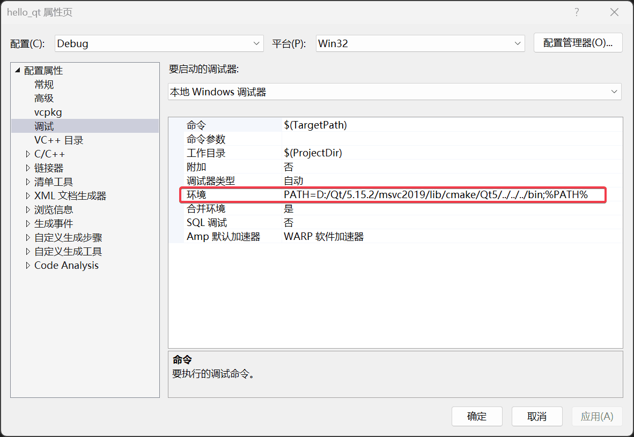Expand the C/C++ tree node
The height and width of the screenshot is (437, 634).
28,154
